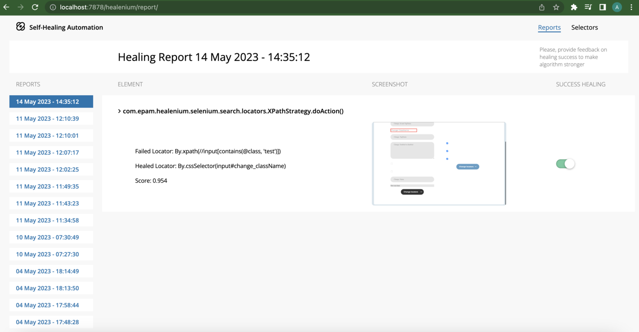Switch to the Reports tab
Viewport: 639px width, 332px height.
point(549,27)
